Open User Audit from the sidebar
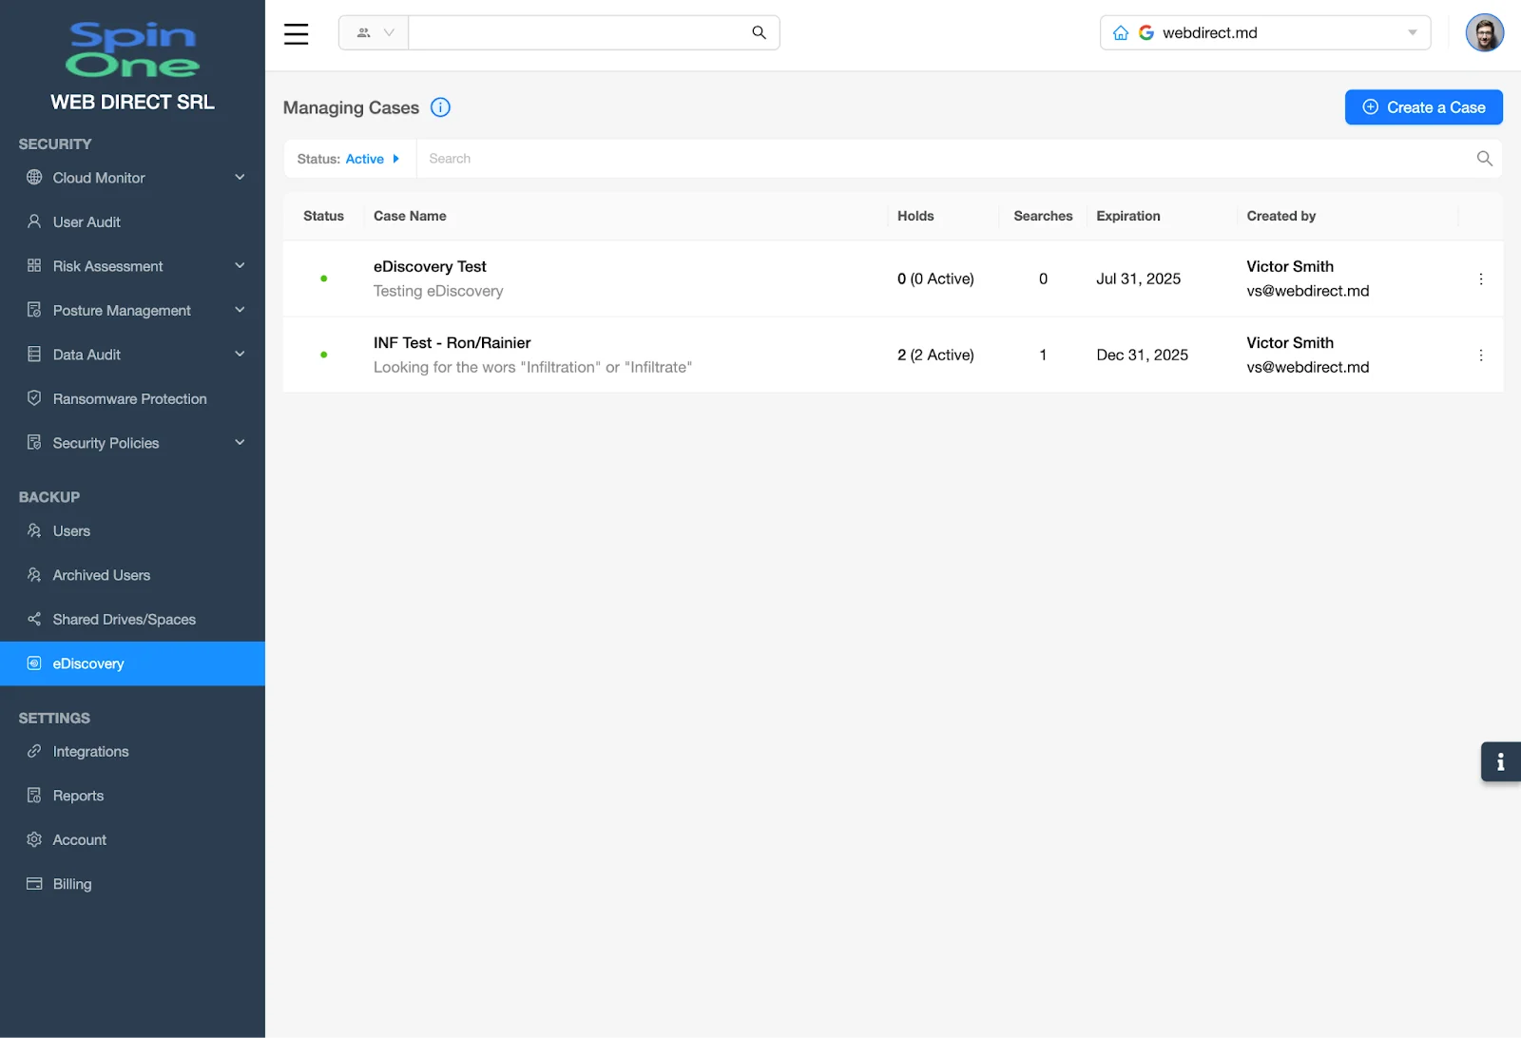Screen dimensions: 1521x1038 coord(85,221)
